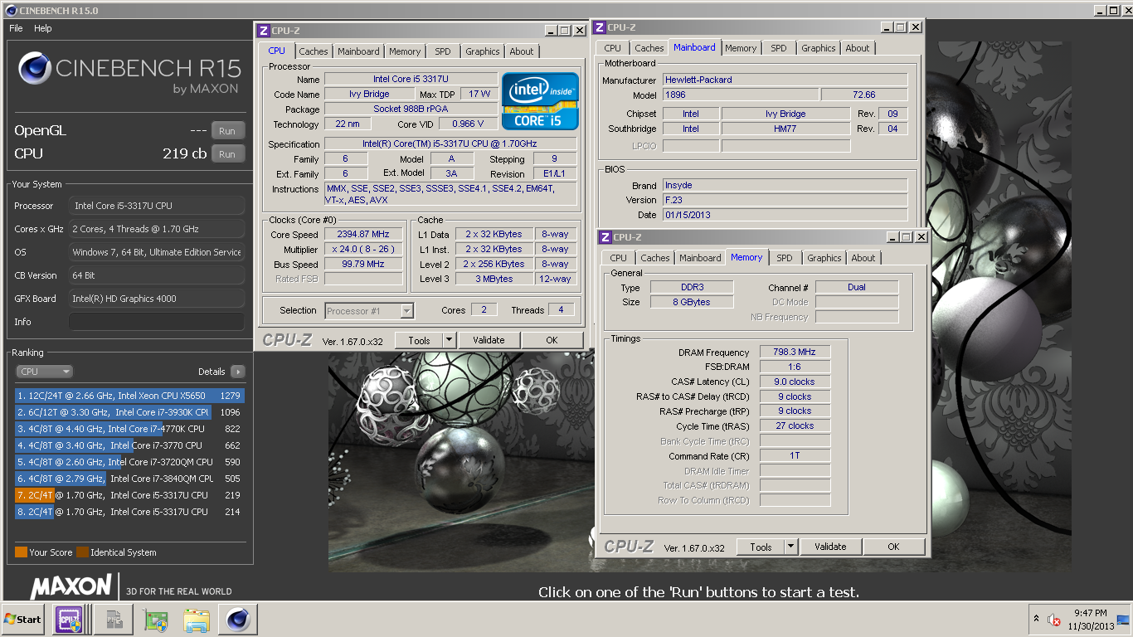The height and width of the screenshot is (637, 1133).
Task: Click the Your Score orange legend swatch
Action: [21, 552]
